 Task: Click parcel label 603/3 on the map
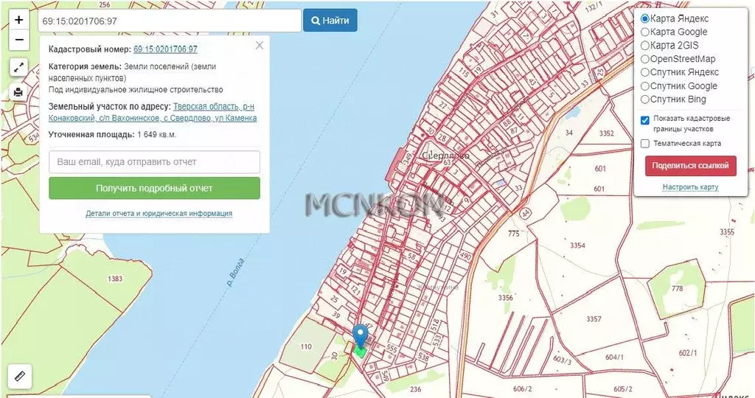562,360
